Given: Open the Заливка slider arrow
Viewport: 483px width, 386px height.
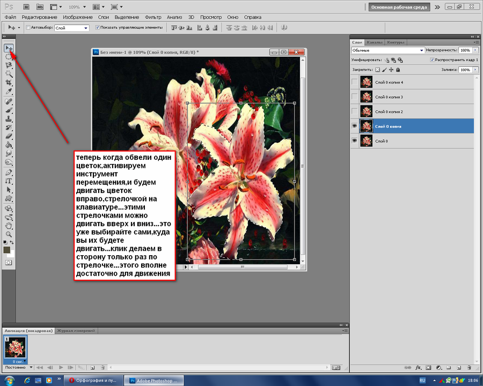Looking at the screenshot, I should [475, 70].
